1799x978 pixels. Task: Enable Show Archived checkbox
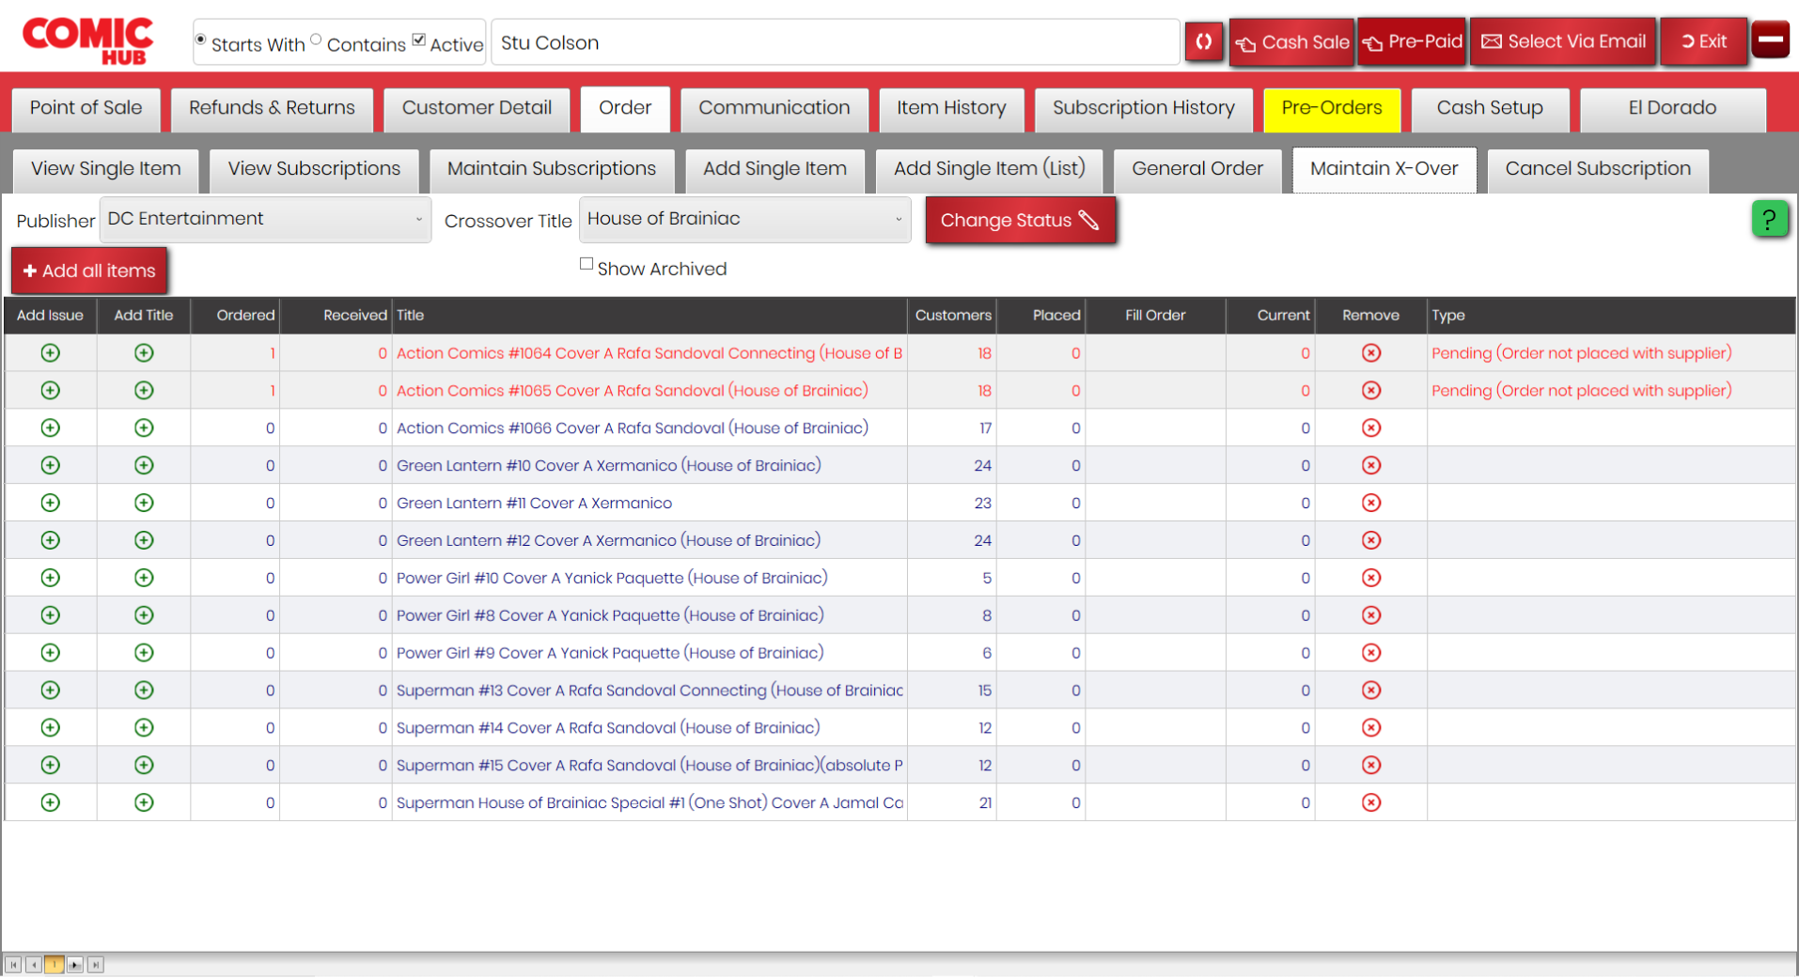[x=587, y=264]
